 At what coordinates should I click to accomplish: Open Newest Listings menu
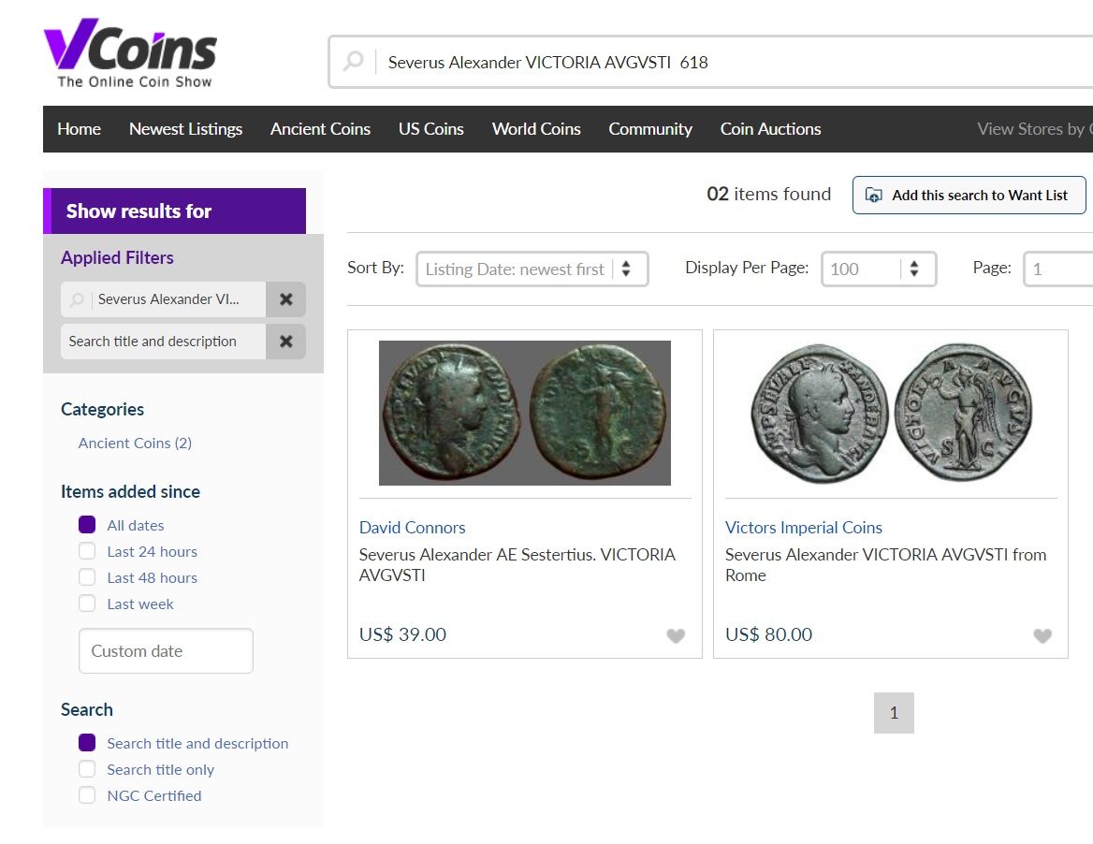[x=185, y=129]
